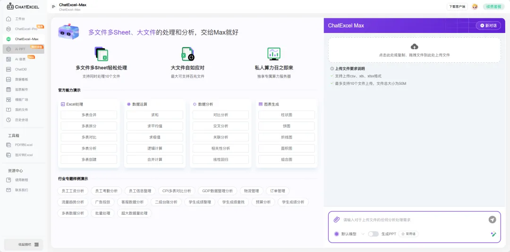
Task: Toggle the 生成PPT switch
Action: (x=373, y=234)
